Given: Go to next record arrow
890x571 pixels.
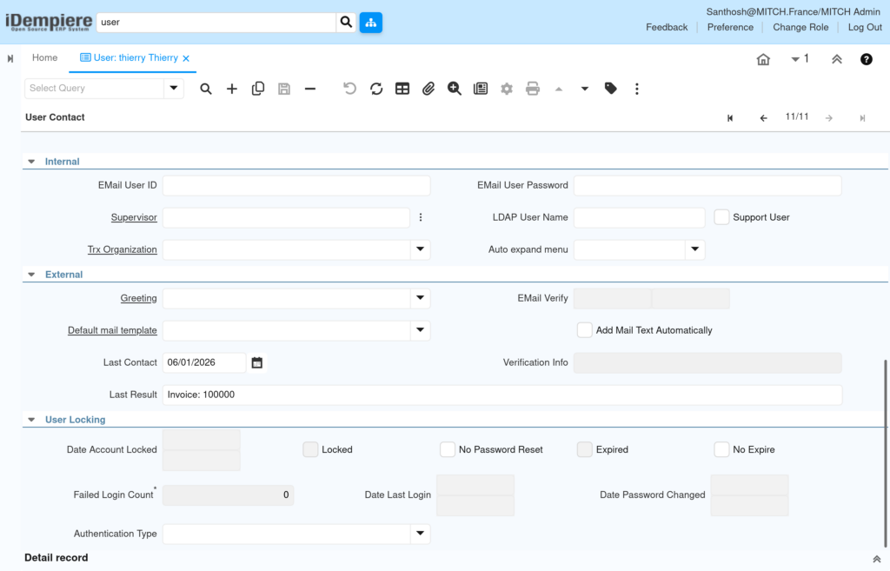Looking at the screenshot, I should point(829,118).
